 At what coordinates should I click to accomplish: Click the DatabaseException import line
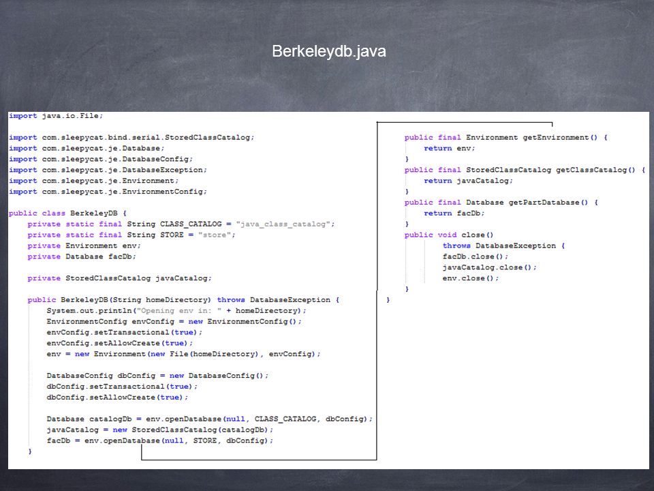108,170
